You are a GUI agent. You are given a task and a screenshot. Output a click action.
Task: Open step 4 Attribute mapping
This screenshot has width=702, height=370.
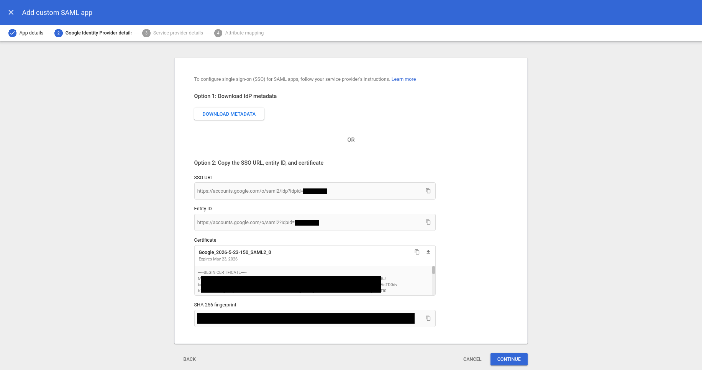click(239, 33)
